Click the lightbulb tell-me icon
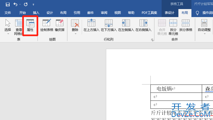Screen dimensions: 213x120 pos(197,13)
